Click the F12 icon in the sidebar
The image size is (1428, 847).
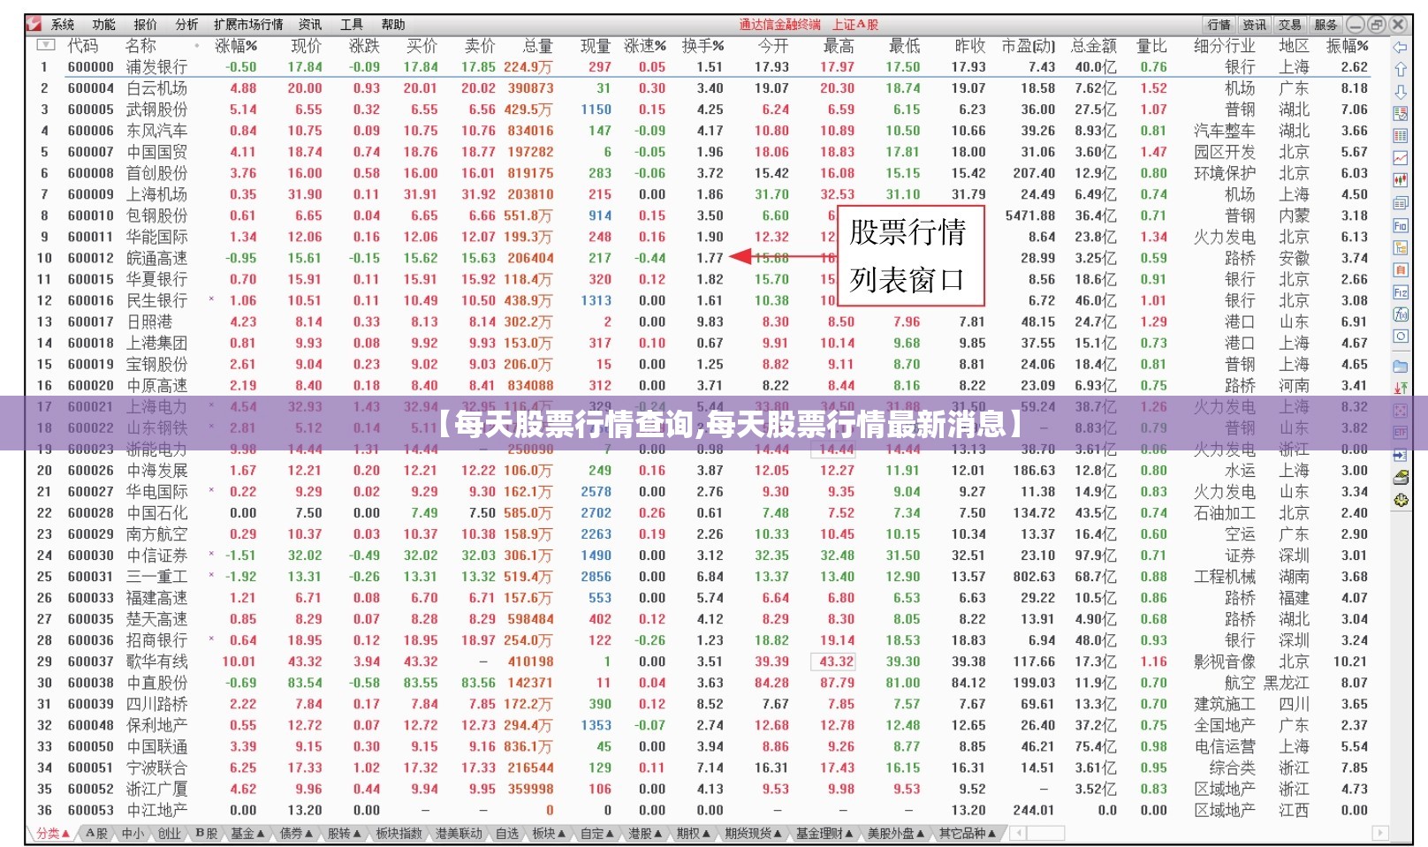coord(1401,292)
